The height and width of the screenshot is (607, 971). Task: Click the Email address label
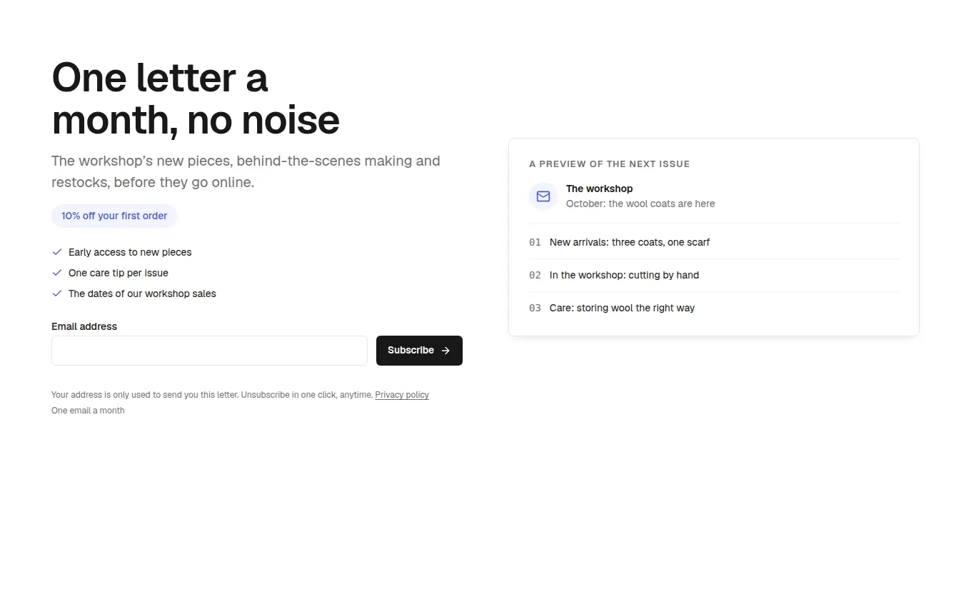pyautogui.click(x=84, y=326)
